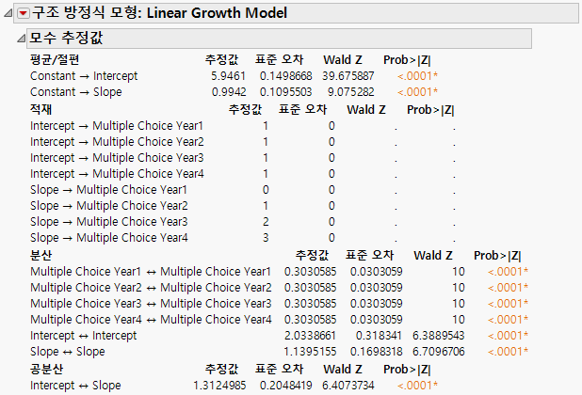
Task: Select Multiple Choice Year2 ↔ Year2 variance row
Action: pyautogui.click(x=151, y=288)
